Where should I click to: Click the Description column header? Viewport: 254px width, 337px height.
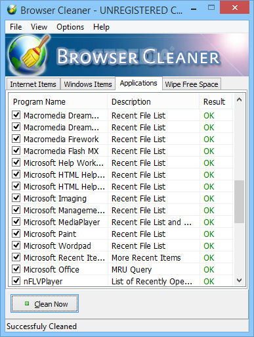coord(154,102)
